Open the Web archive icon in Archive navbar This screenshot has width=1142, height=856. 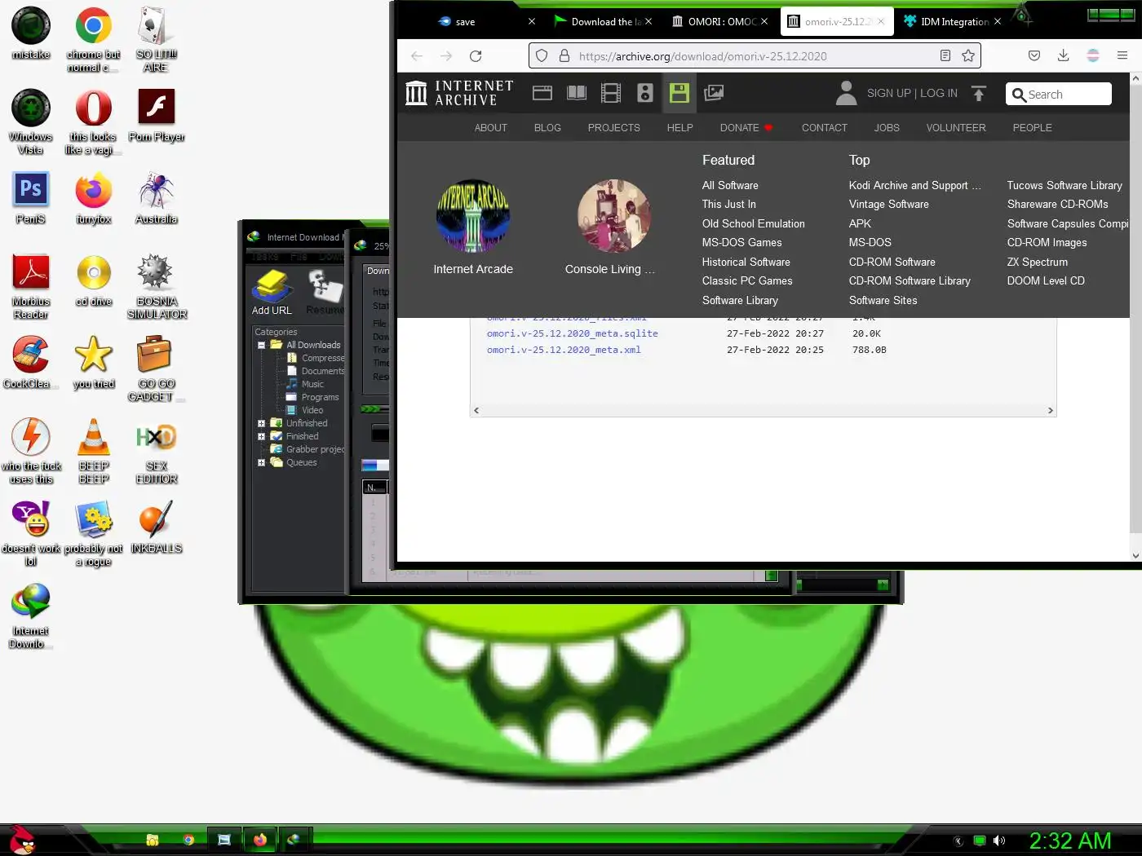tap(542, 93)
